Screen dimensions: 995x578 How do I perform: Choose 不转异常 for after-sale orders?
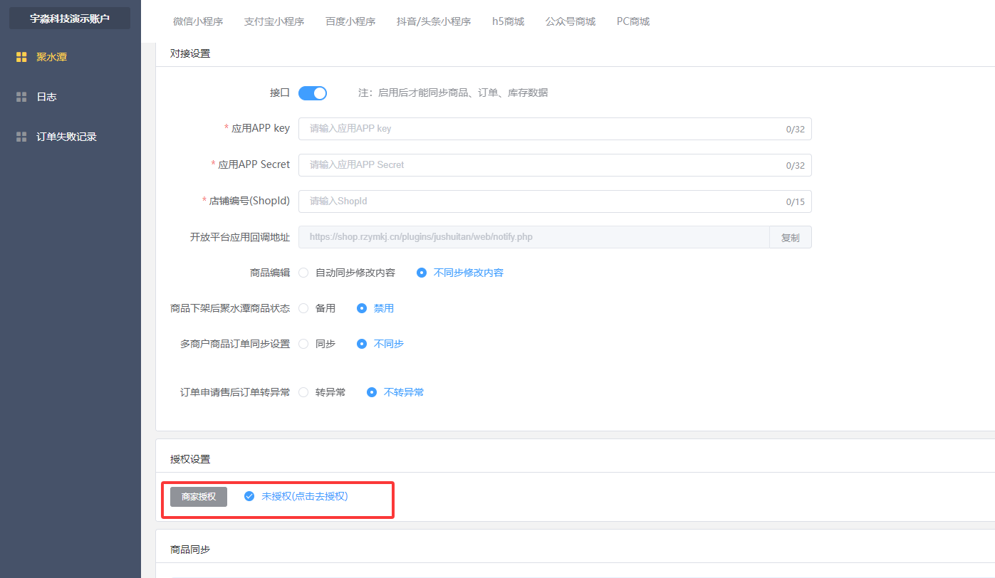[395, 392]
